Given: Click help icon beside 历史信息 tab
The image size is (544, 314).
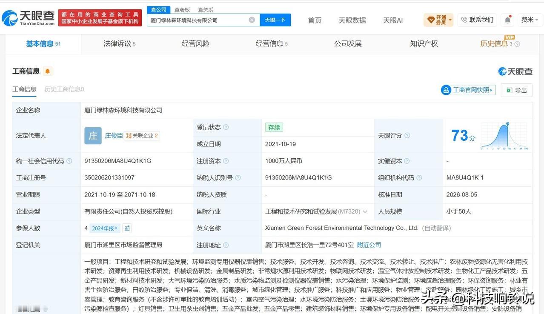Looking at the screenshot, I should [517, 44].
